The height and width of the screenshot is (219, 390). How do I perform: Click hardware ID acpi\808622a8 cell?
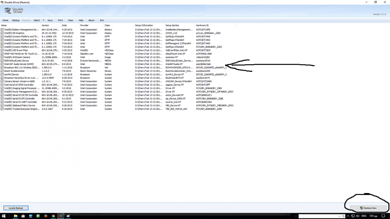click(203, 64)
